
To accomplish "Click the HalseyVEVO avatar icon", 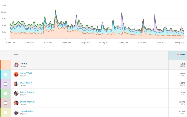I will click(16, 74).
